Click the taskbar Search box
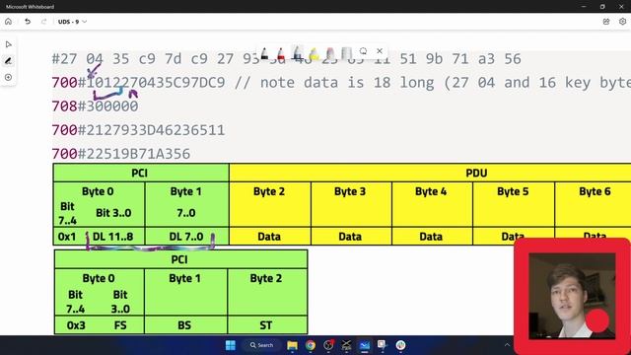The height and width of the screenshot is (355, 631). 261,345
